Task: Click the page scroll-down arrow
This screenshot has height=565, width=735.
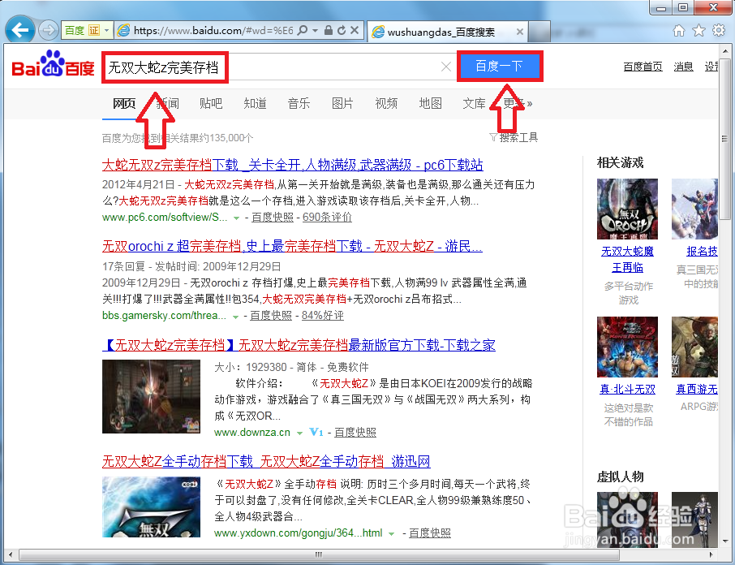Action: (x=725, y=541)
